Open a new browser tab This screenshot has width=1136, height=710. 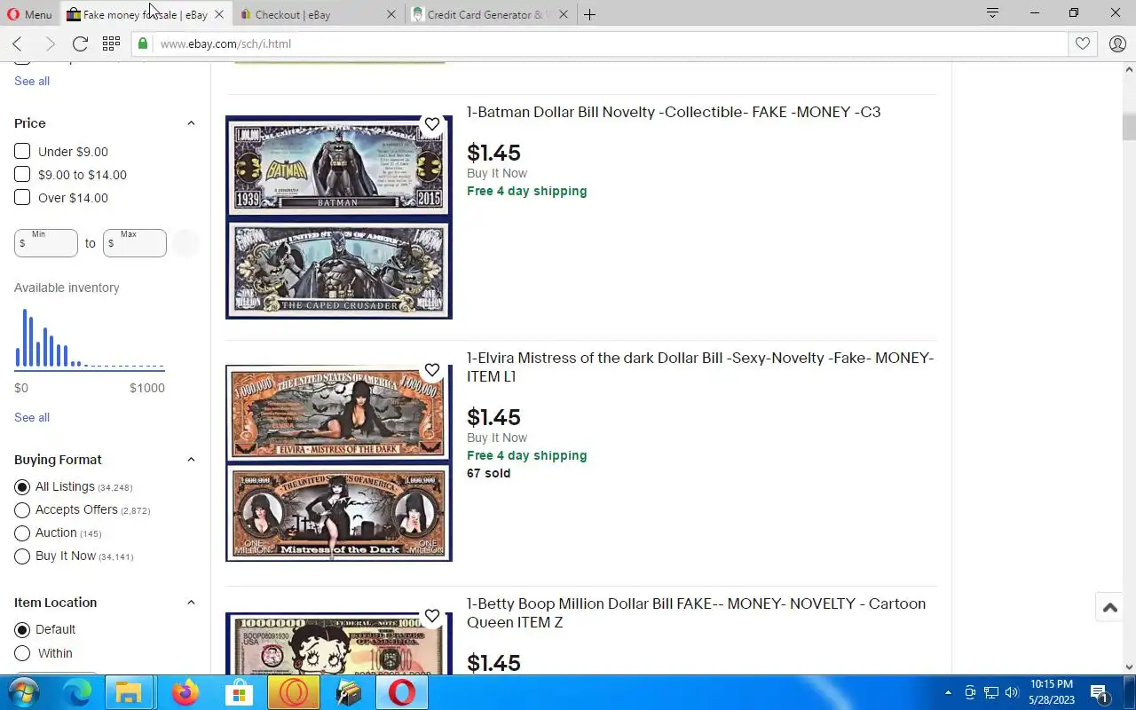[589, 14]
